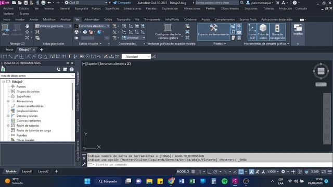Toggle snap mode in status bar
The image size is (333, 187).
(x=199, y=171)
